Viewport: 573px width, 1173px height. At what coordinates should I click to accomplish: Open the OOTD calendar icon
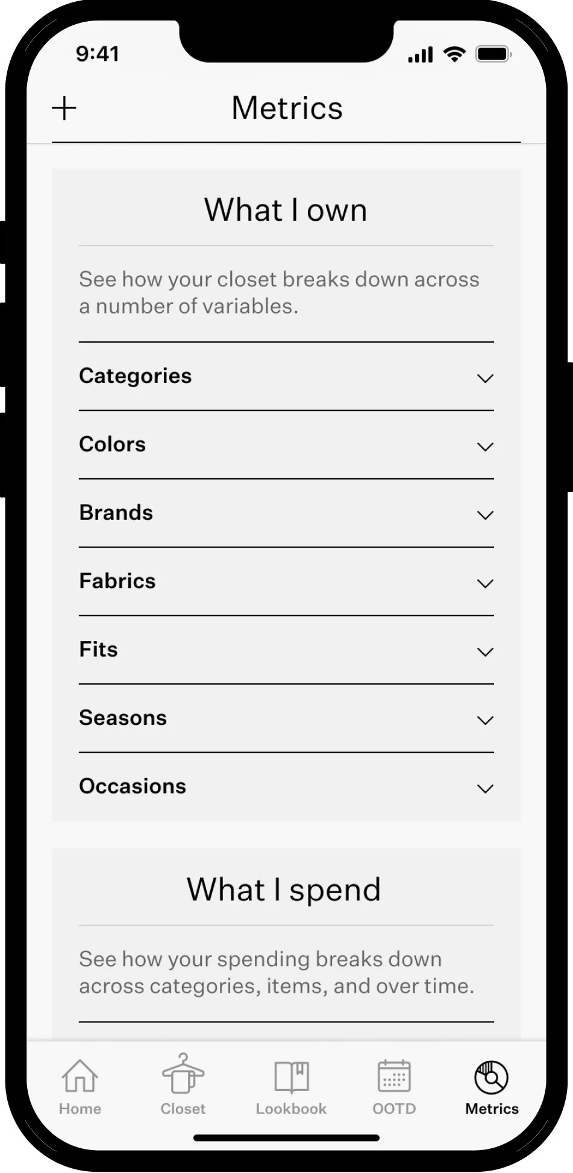[394, 1076]
